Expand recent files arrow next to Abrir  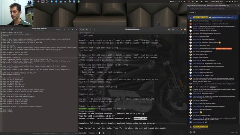click(x=8, y=29)
